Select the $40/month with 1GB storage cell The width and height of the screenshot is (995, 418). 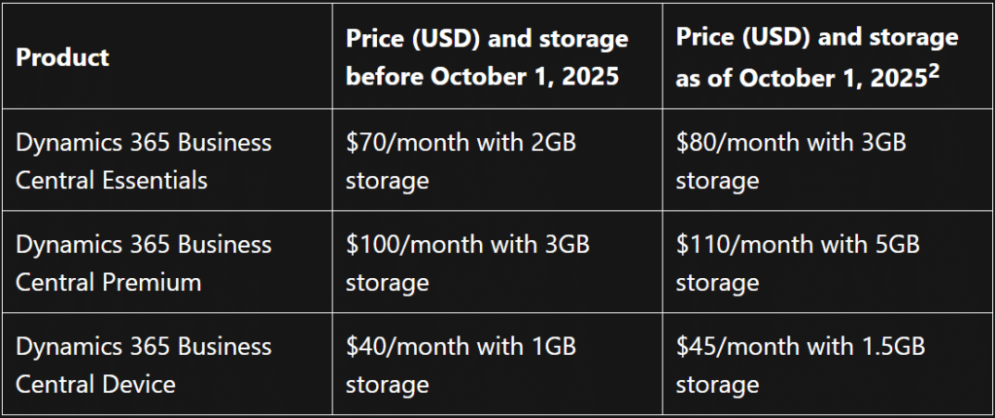coord(462,365)
